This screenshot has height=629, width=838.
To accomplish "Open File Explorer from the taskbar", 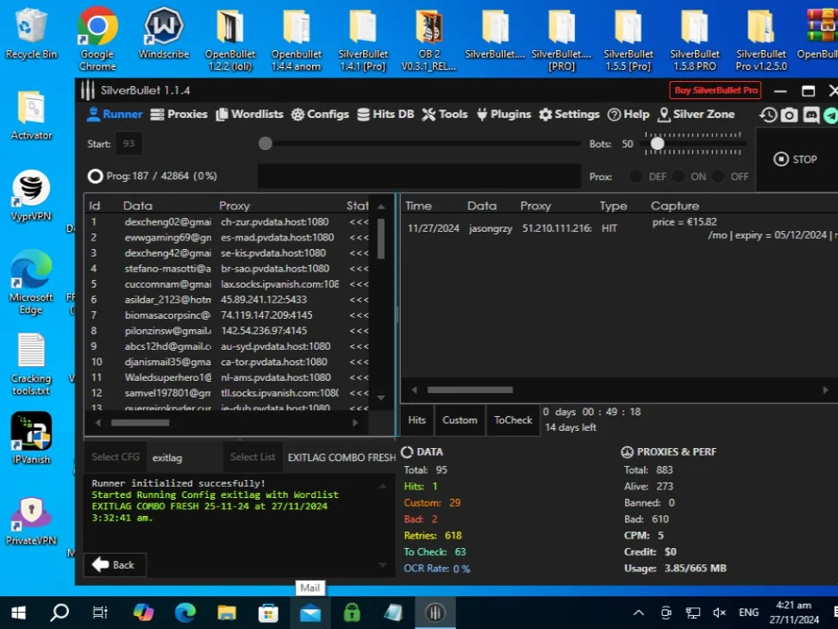I will tap(227, 613).
